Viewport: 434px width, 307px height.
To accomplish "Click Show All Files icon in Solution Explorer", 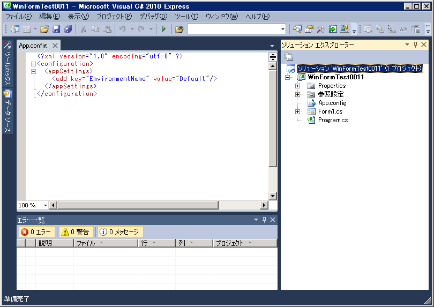I will 289,57.
